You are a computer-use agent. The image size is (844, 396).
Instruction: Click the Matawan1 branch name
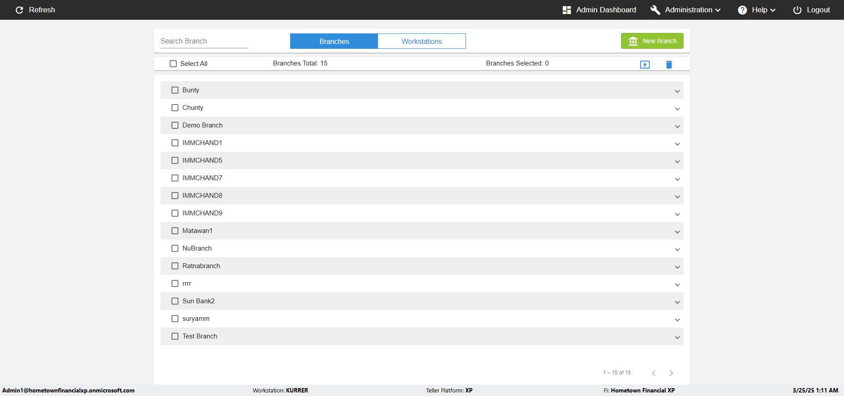click(x=197, y=231)
